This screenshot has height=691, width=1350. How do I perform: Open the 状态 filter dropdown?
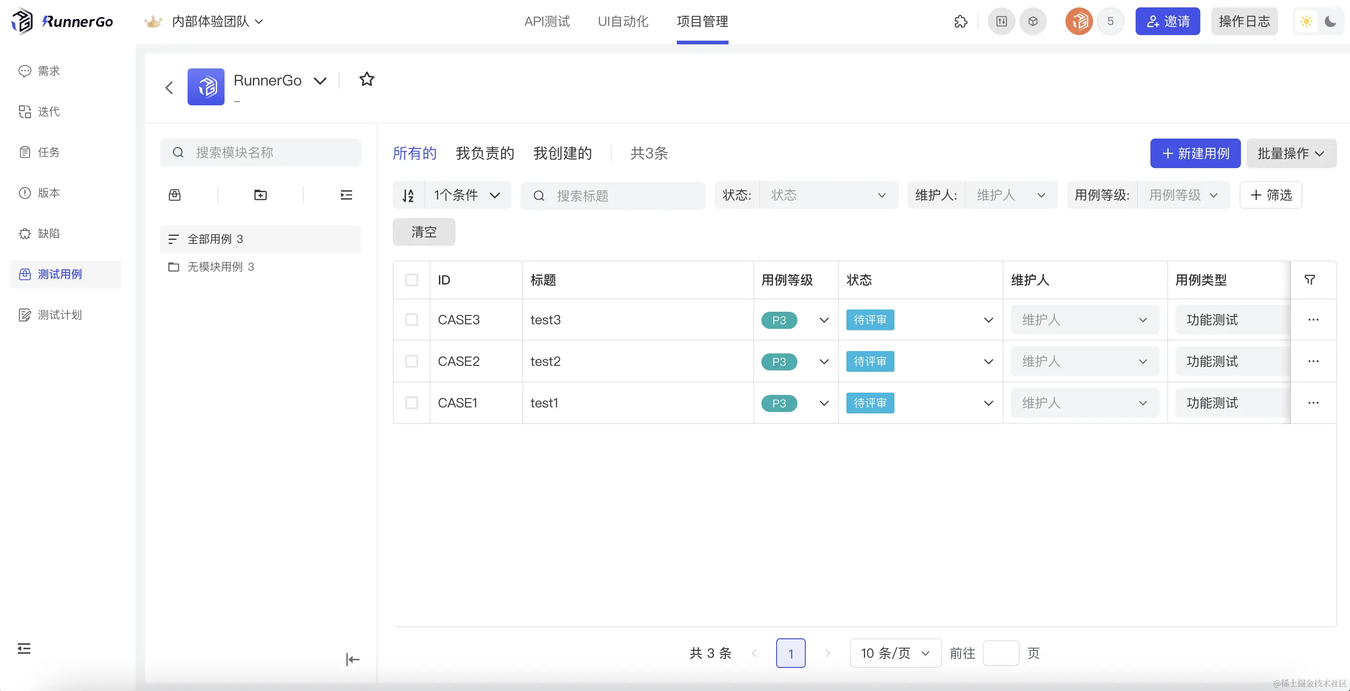click(x=828, y=195)
